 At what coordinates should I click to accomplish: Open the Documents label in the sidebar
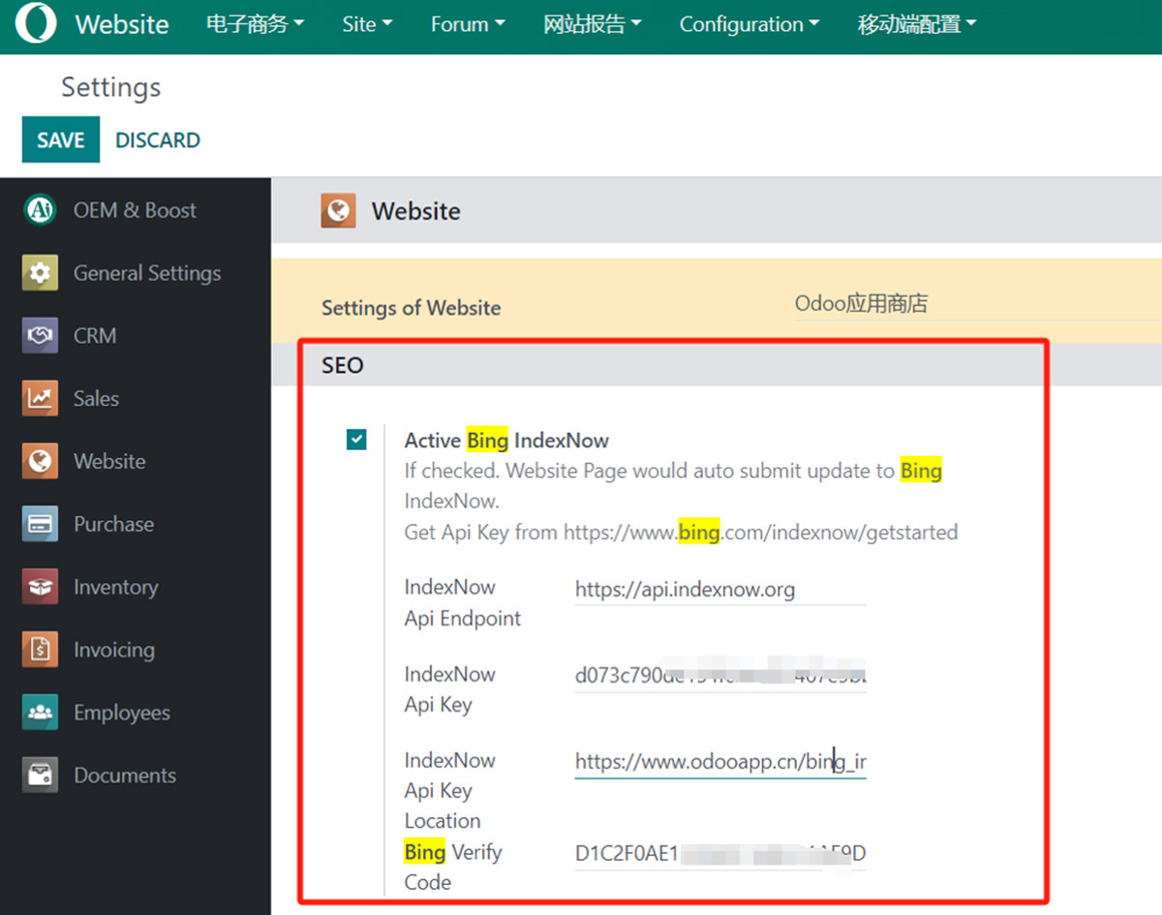tap(125, 775)
